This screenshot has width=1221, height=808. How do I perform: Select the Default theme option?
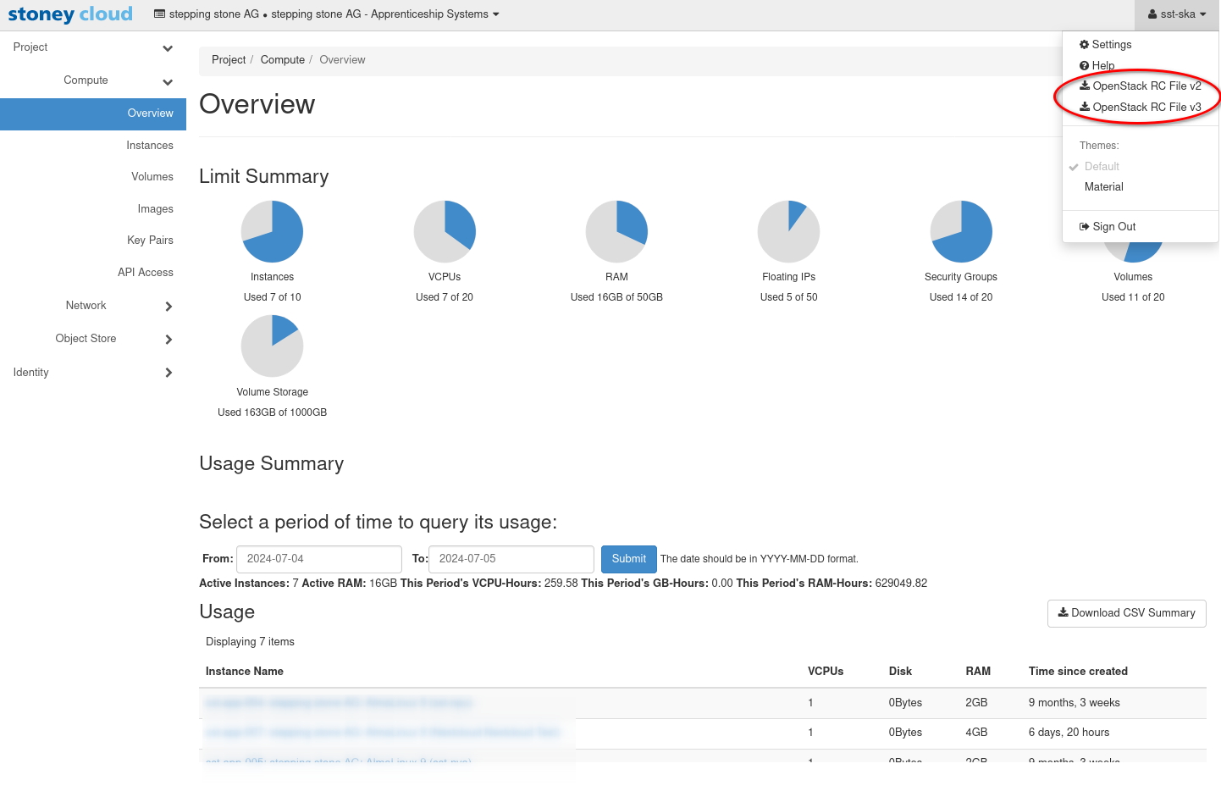[x=1102, y=167]
